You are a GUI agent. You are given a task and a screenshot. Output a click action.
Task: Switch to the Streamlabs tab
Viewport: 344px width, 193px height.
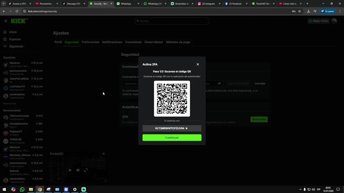point(182,4)
